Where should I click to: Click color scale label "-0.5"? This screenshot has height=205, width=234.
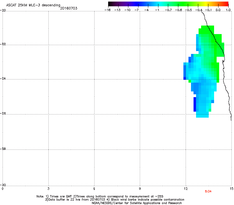[x=188, y=10]
